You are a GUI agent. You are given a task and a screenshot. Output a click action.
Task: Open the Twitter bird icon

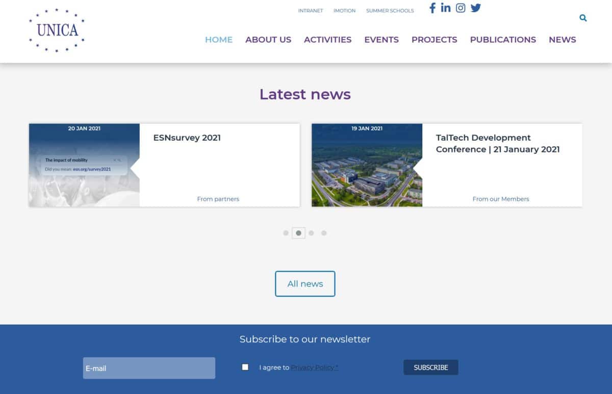(476, 8)
